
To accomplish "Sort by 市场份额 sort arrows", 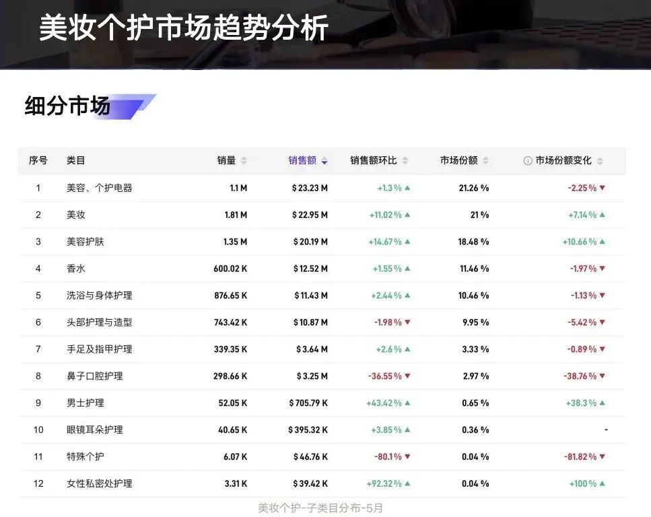I will (486, 160).
